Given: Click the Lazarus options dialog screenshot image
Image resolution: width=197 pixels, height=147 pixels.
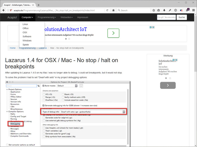Looking at the screenshot, I should [x=68, y=114].
